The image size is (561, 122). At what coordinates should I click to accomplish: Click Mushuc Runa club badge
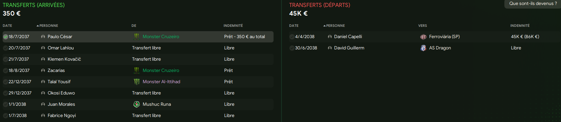136,104
